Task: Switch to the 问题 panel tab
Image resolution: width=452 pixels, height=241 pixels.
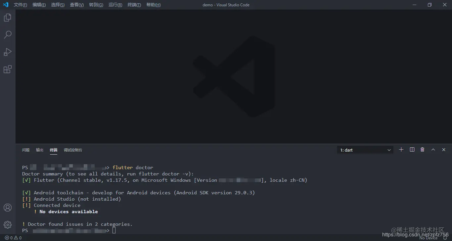Action: [26, 150]
